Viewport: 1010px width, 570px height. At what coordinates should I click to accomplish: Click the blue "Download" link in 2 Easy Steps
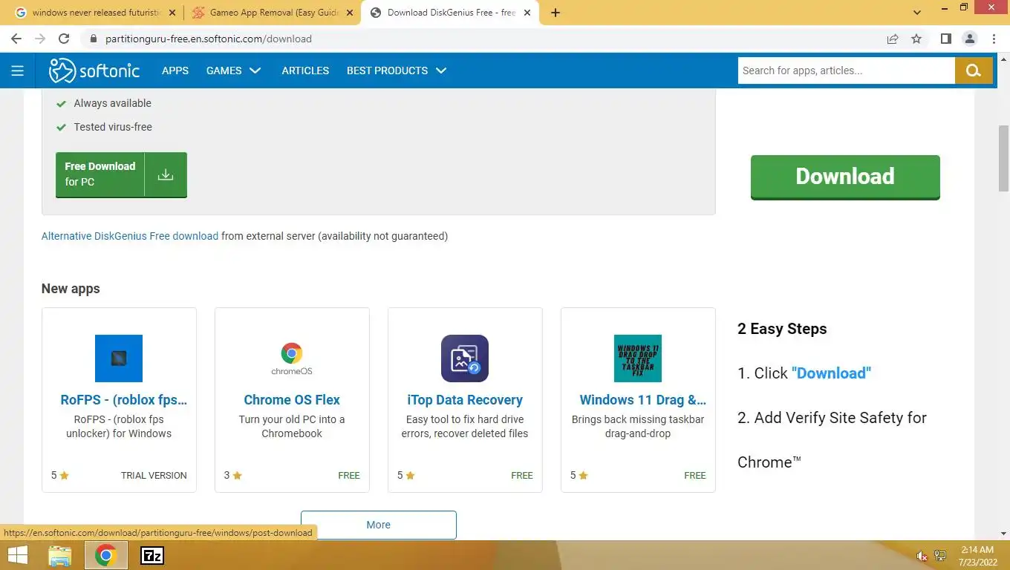click(x=831, y=373)
